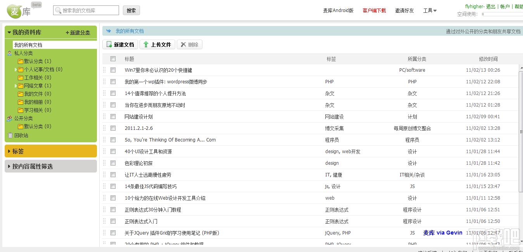Click the 回收站 trash bin icon
This screenshot has height=252, width=523.
(x=10, y=135)
